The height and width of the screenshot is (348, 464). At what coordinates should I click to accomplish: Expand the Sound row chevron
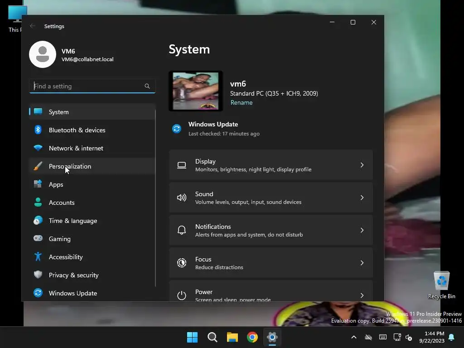(x=362, y=198)
